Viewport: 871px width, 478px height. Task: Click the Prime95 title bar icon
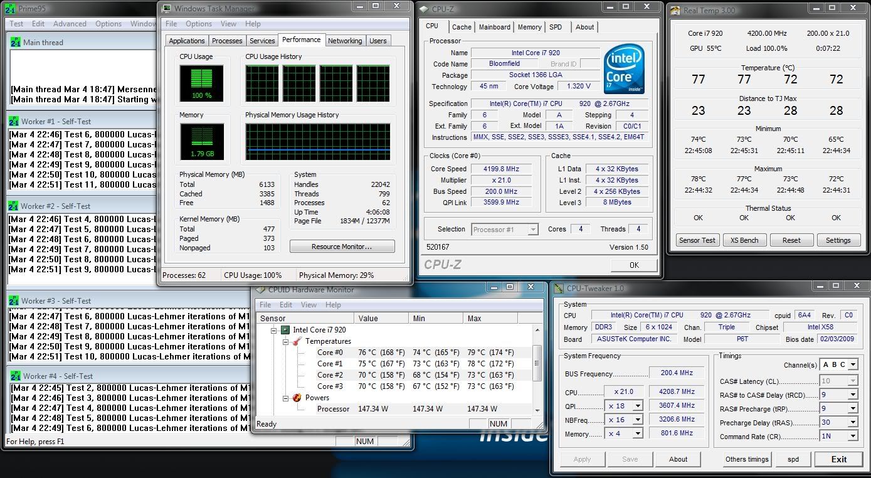(9, 9)
